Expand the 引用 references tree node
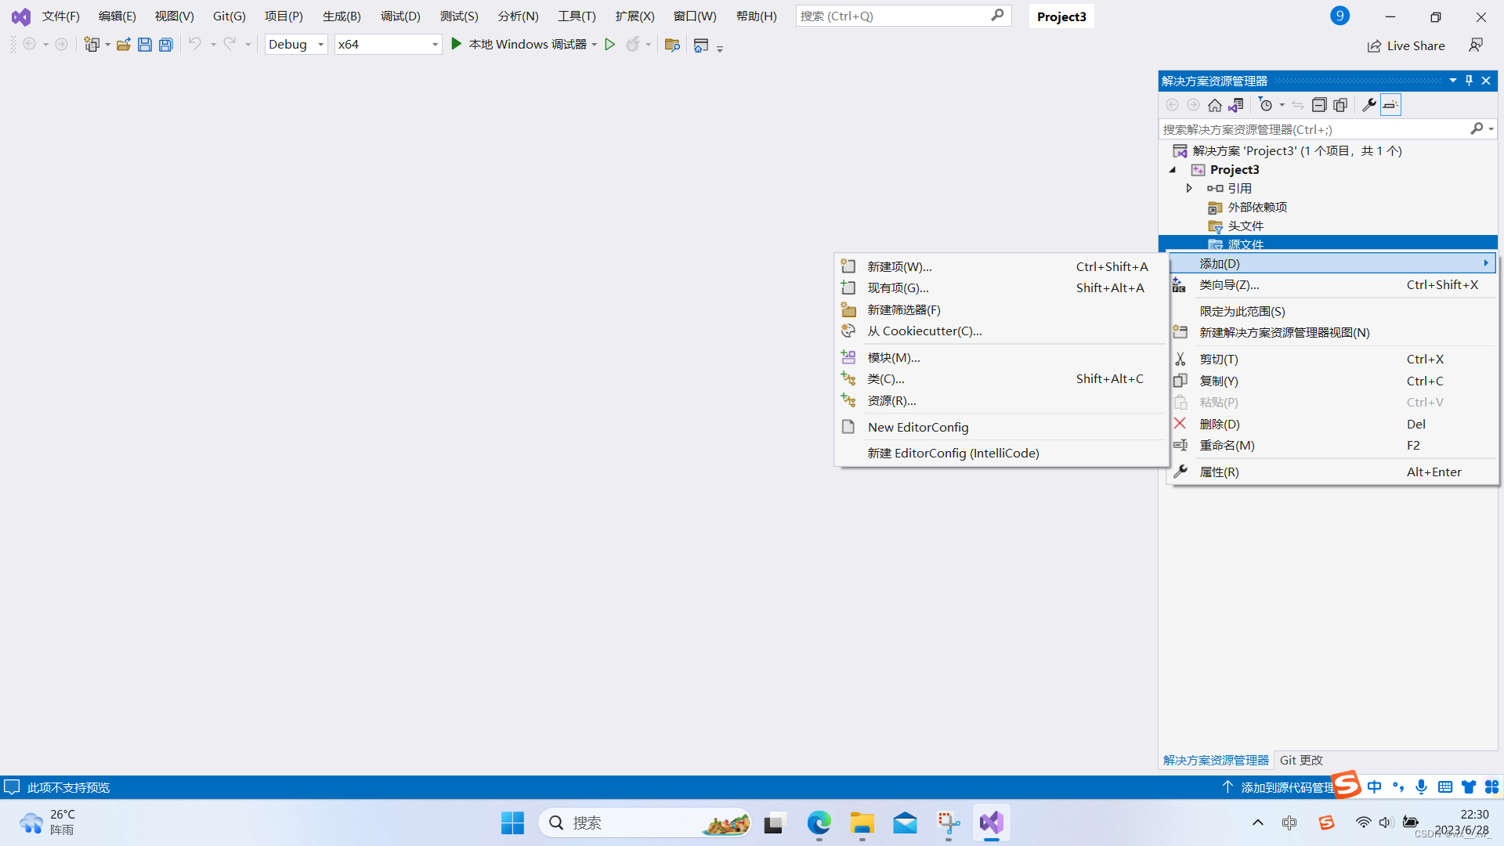Image resolution: width=1504 pixels, height=846 pixels. pyautogui.click(x=1188, y=188)
